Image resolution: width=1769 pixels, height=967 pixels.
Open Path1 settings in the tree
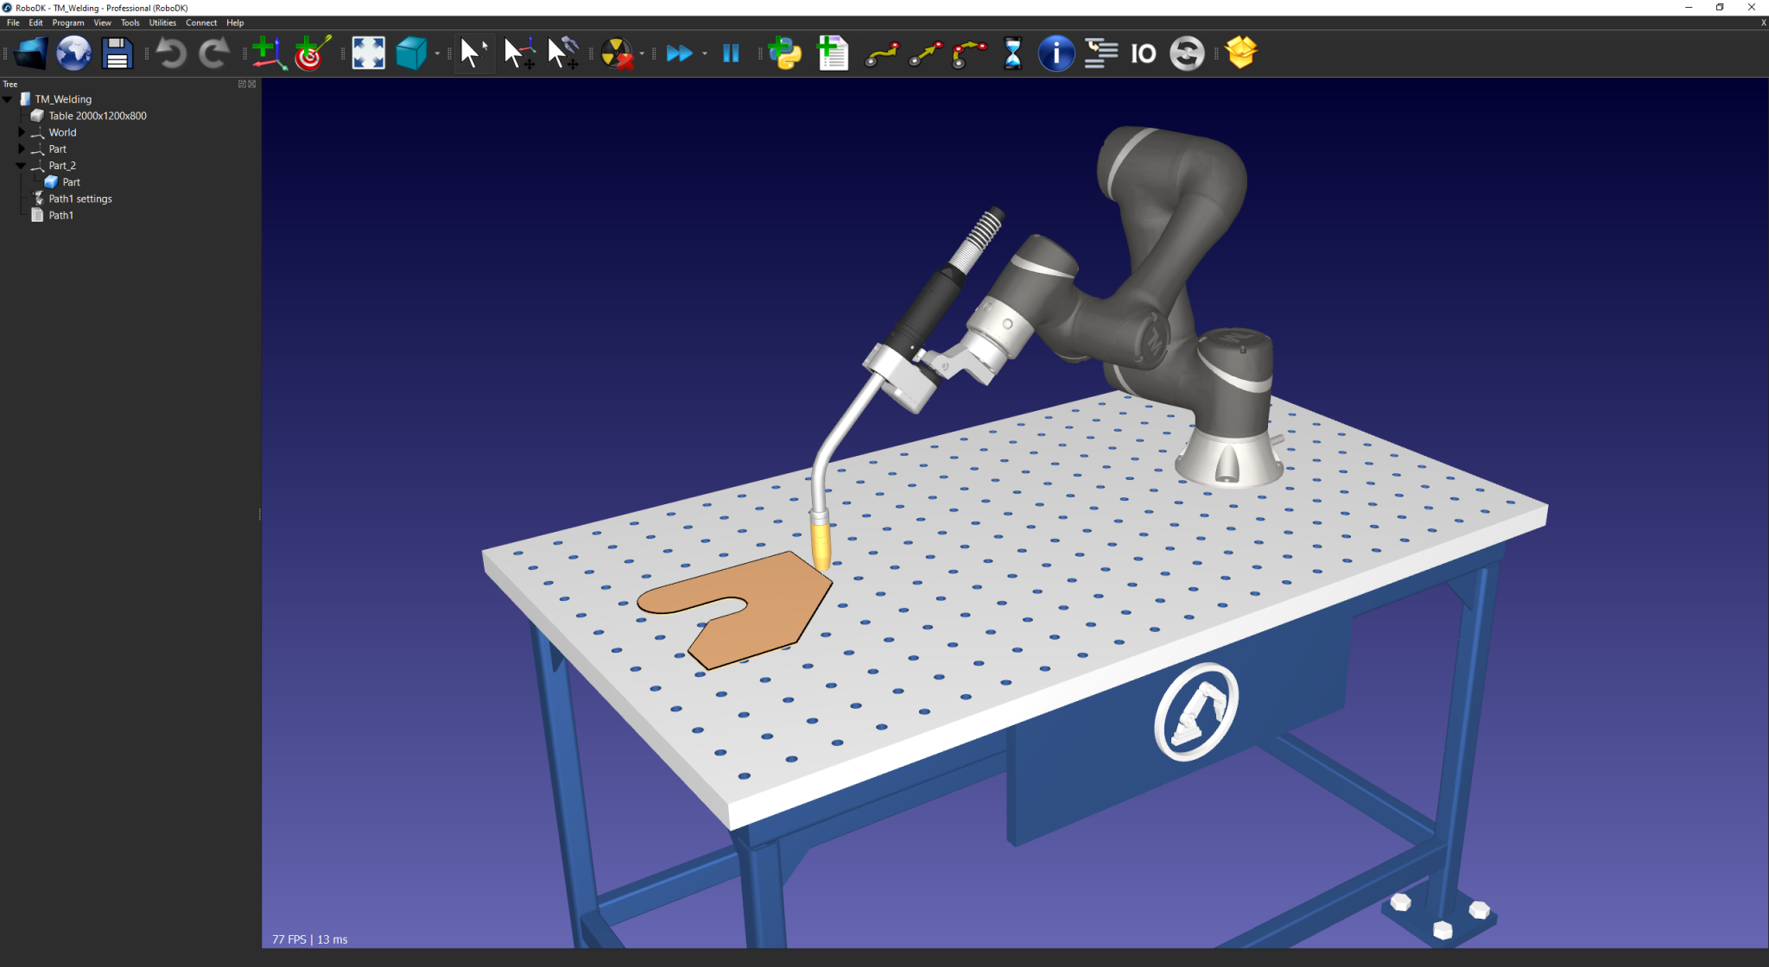pos(79,198)
